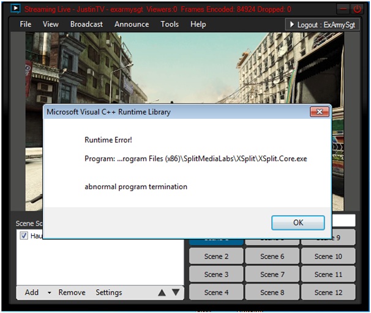Viewport: 371px width, 313px height.
Task: Toggle the scene source checkbox
Action: click(24, 236)
